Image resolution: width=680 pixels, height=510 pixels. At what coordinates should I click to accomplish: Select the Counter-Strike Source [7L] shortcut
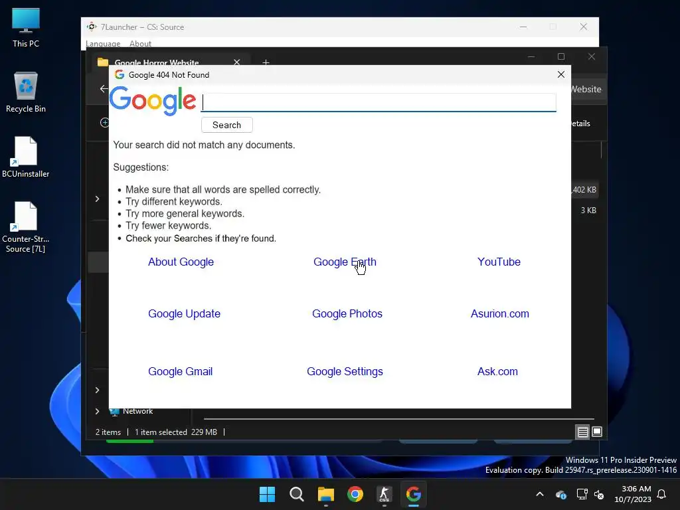[x=26, y=227]
